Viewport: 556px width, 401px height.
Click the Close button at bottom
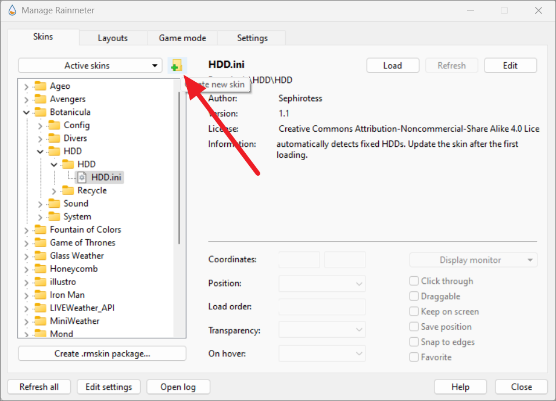[x=521, y=387]
